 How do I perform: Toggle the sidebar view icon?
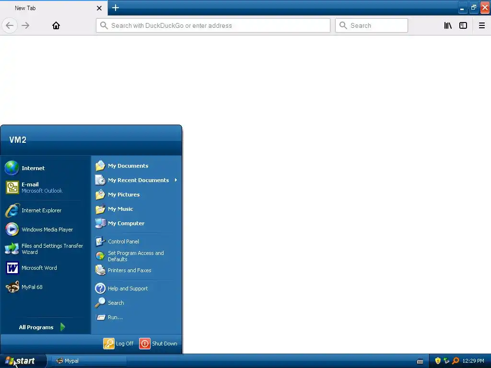click(463, 25)
